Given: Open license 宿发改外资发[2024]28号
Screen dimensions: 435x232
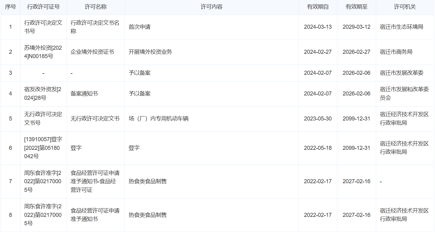Looking at the screenshot, I should pos(43,94).
